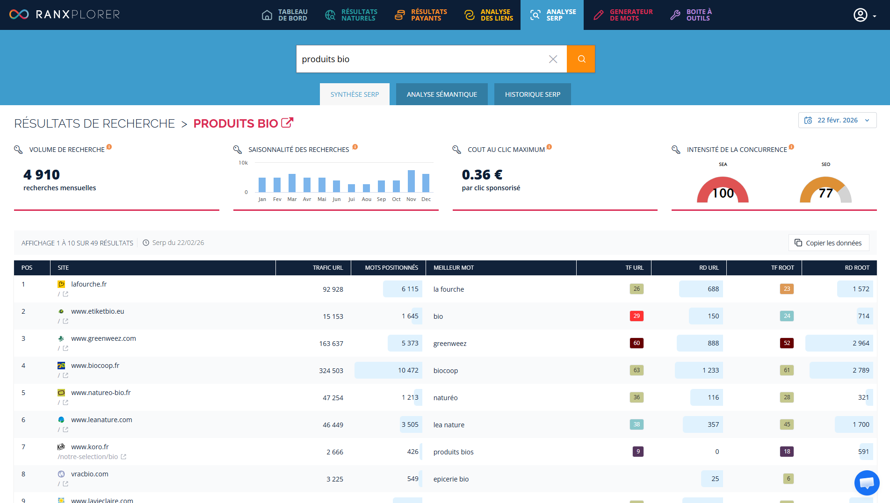This screenshot has height=503, width=890.
Task: Click the info icon next to Volume de recherche
Action: (x=109, y=147)
